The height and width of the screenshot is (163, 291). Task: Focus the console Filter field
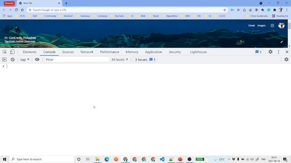coord(76,59)
